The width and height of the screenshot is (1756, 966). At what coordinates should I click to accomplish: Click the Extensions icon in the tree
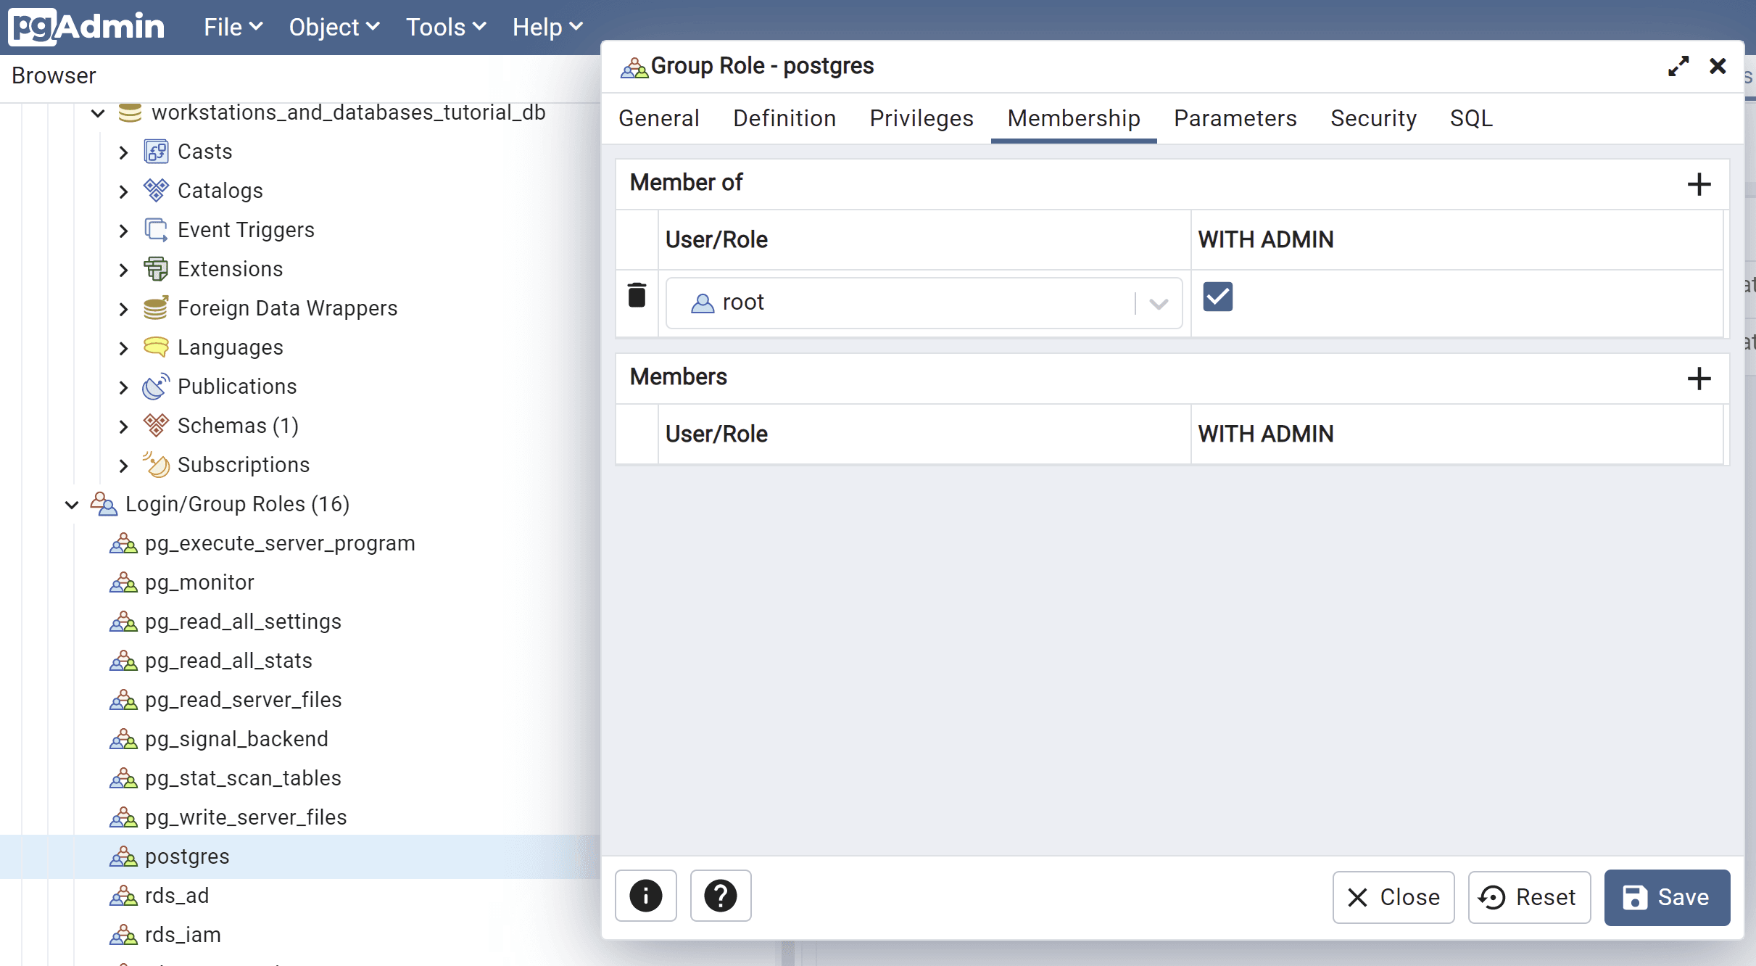156,269
